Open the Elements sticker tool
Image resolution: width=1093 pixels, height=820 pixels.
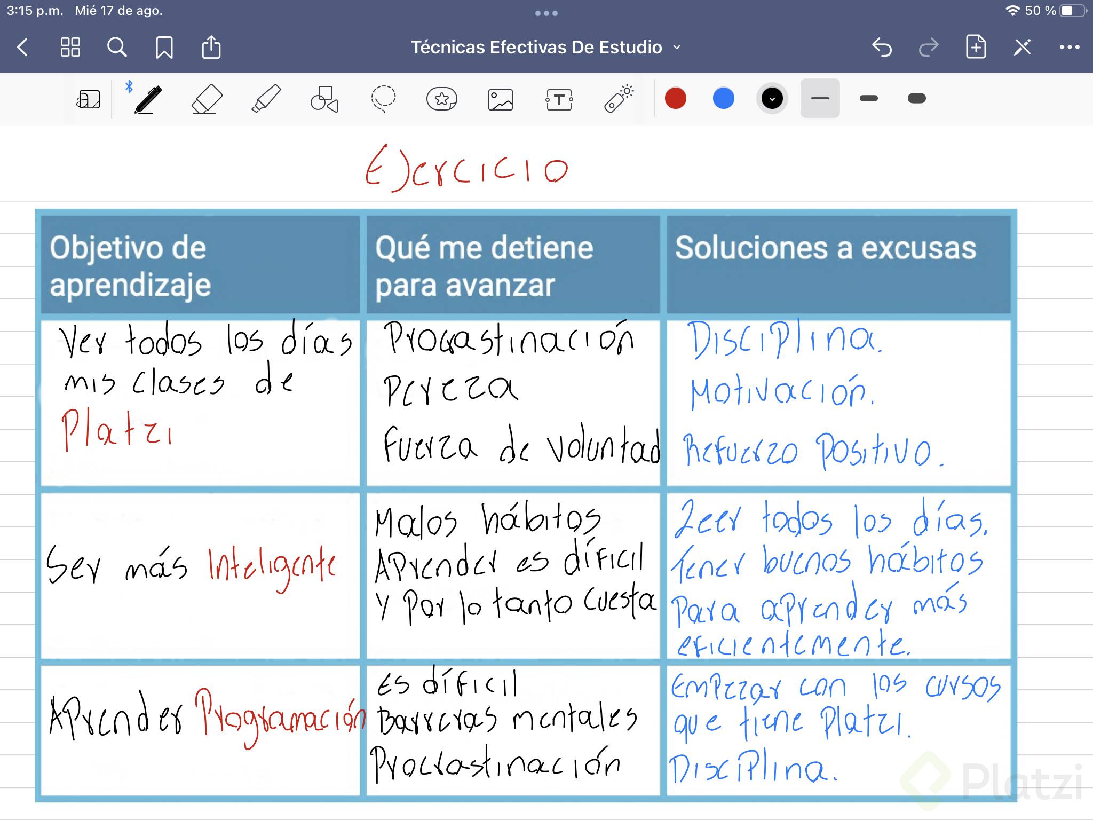click(442, 99)
